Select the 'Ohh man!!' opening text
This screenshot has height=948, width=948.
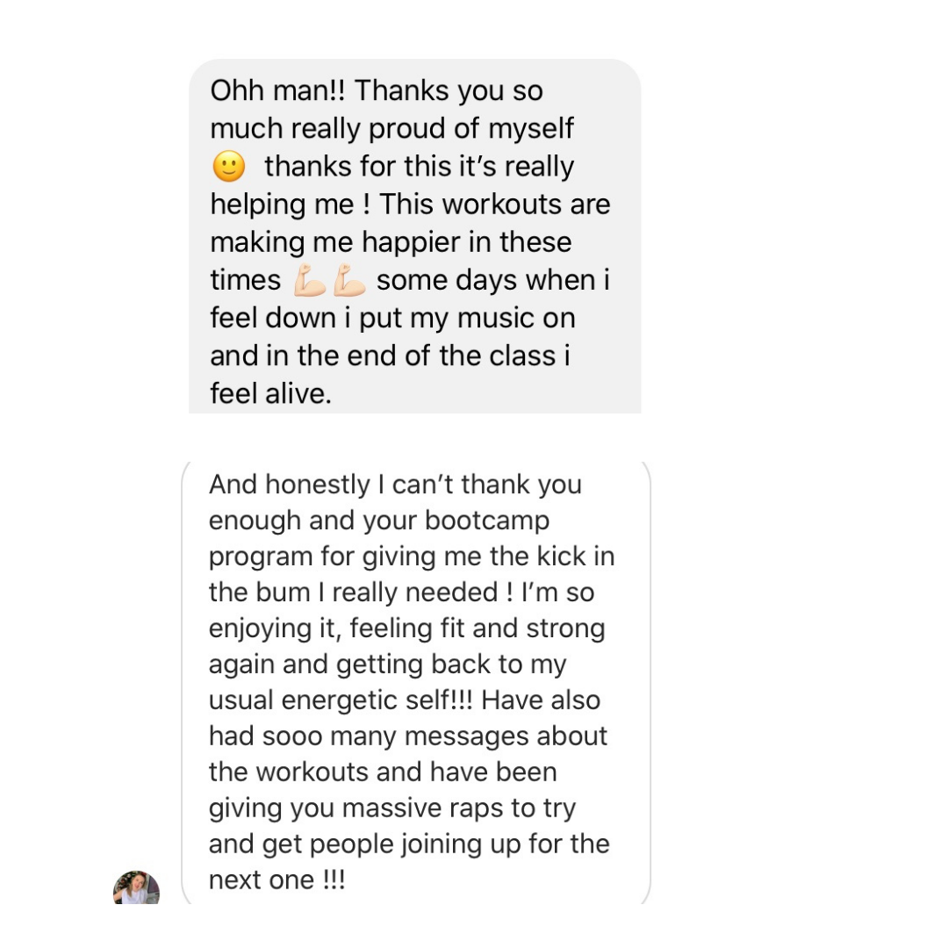[277, 90]
